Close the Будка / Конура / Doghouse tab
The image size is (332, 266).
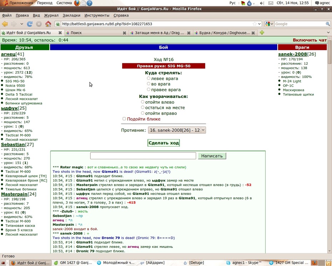pos(253,33)
